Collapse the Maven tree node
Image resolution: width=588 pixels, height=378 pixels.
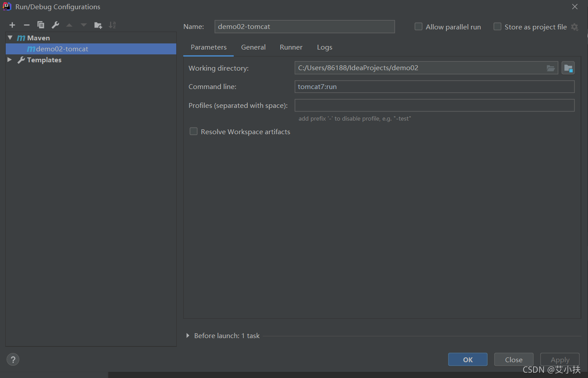10,38
